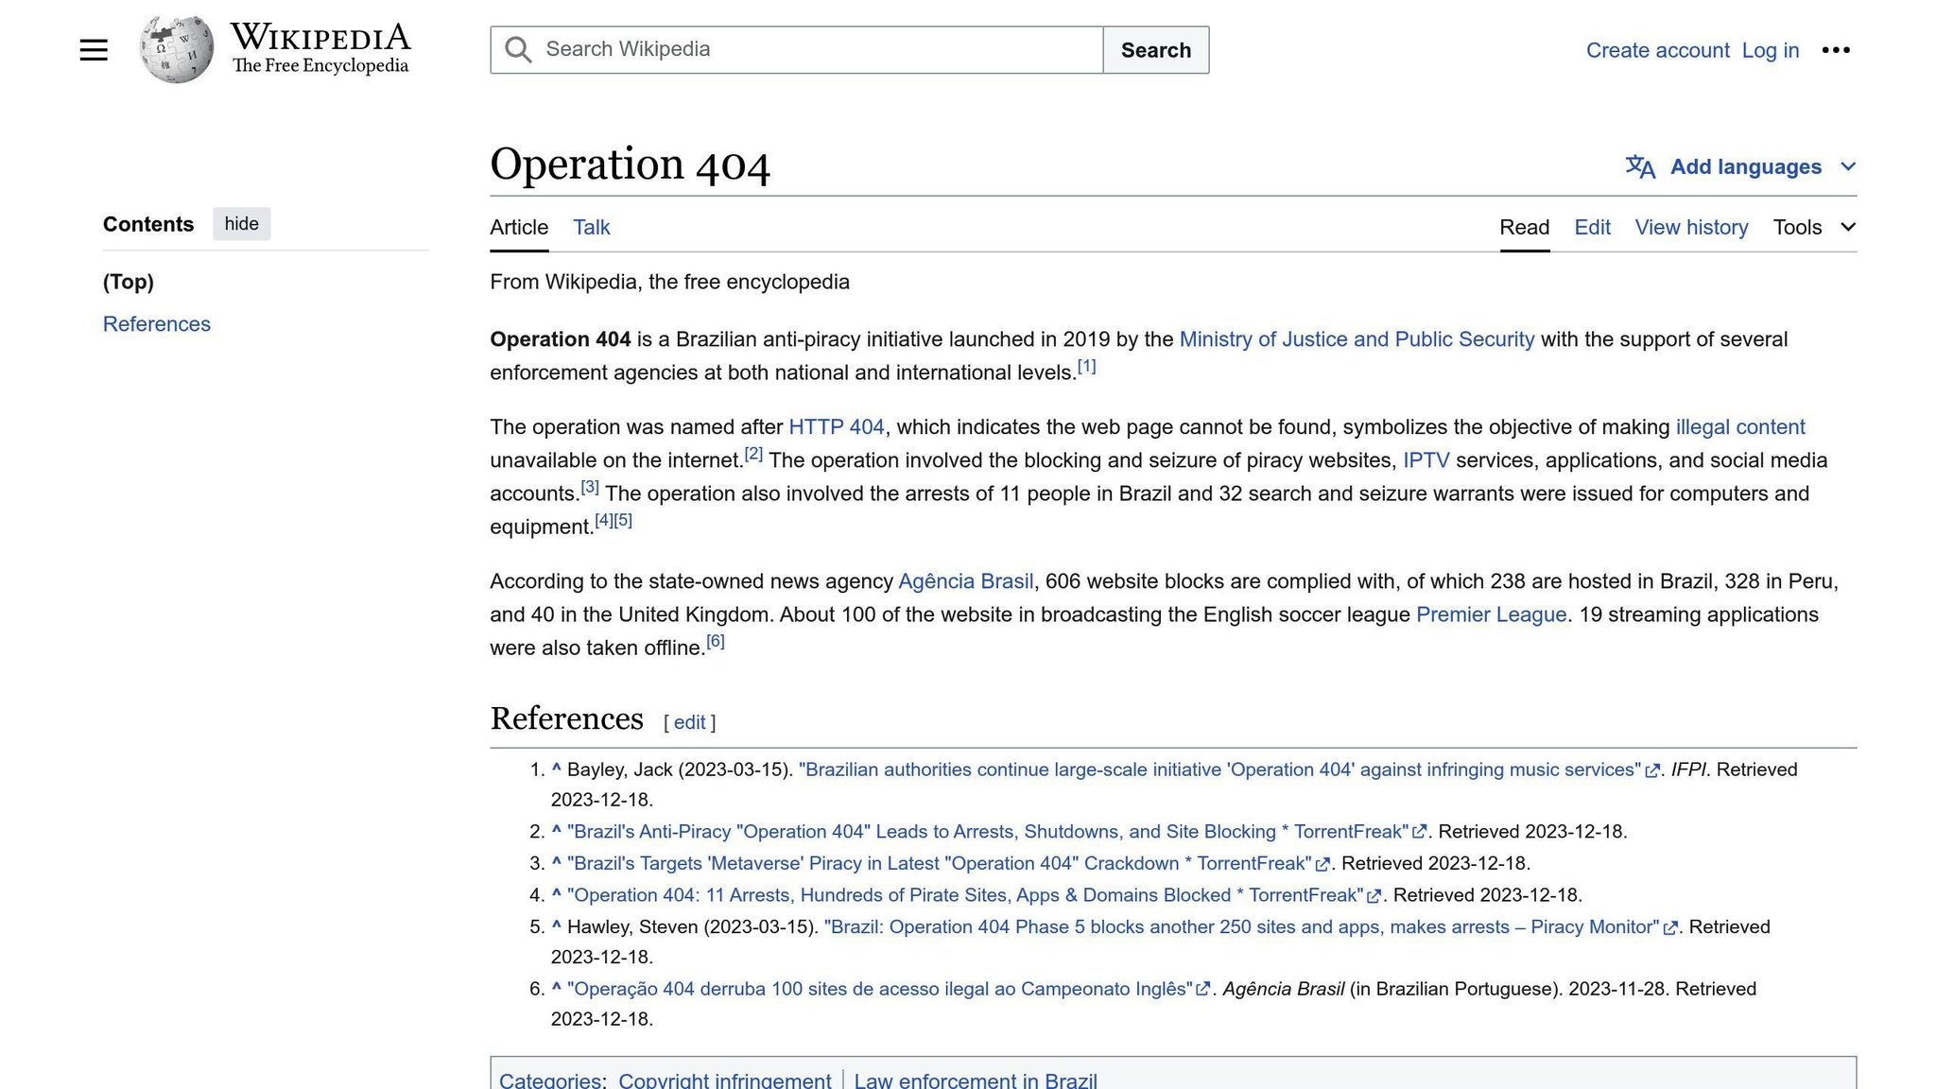This screenshot has width=1936, height=1089.
Task: Open '11 Arrests, Hundreds of Pirate Sites' reference
Action: (x=965, y=895)
